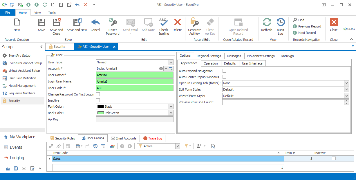The image size is (356, 180).
Task: Click the Delete ribbon button
Action: (177, 25)
